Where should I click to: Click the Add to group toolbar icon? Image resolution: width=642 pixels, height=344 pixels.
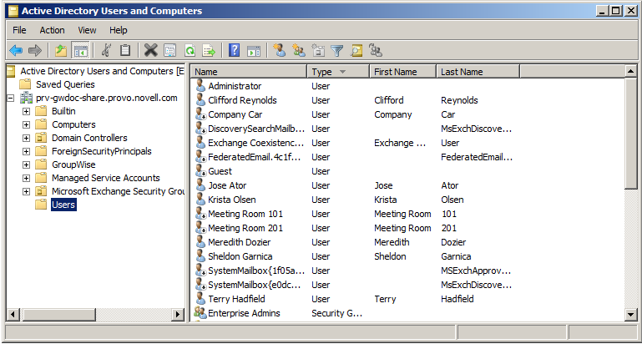click(x=376, y=51)
